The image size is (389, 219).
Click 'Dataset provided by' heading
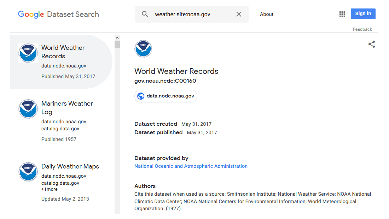pyautogui.click(x=161, y=158)
